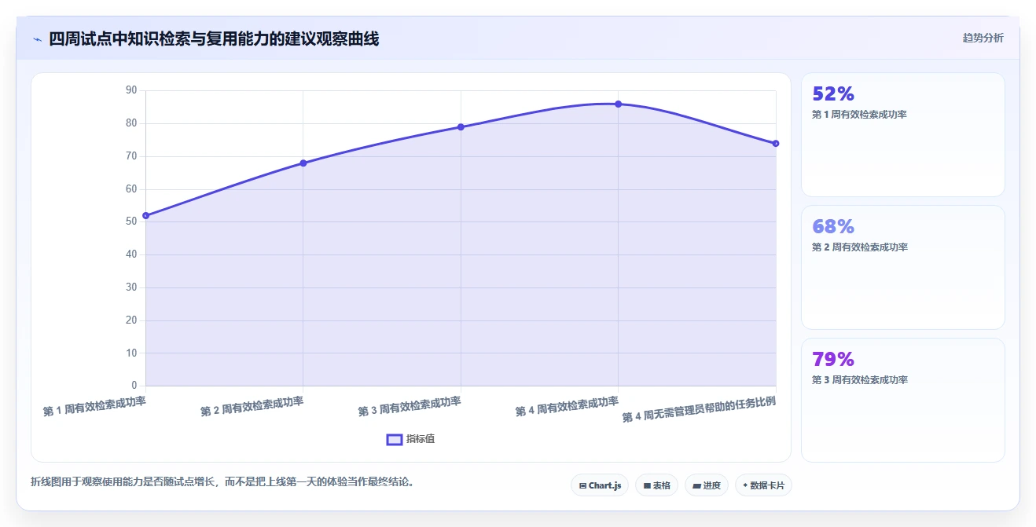The height and width of the screenshot is (527, 1036).
Task: Click the 68% stat card value
Action: [x=833, y=227]
